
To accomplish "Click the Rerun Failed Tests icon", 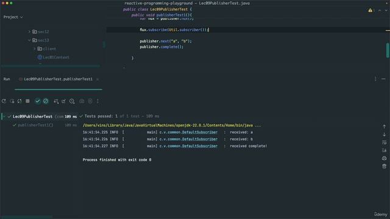I will pos(12,101).
